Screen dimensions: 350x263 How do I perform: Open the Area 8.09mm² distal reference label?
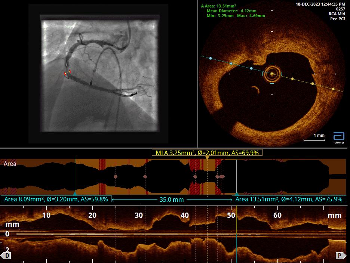coord(56,199)
